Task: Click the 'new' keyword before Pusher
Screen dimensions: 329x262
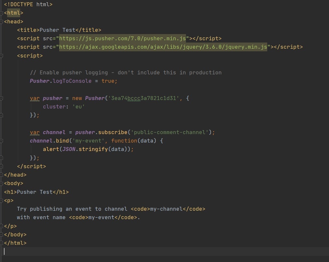Action: [77, 98]
